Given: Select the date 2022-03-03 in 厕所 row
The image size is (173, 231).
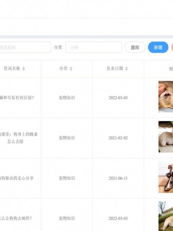Looking at the screenshot, I should click(118, 218).
